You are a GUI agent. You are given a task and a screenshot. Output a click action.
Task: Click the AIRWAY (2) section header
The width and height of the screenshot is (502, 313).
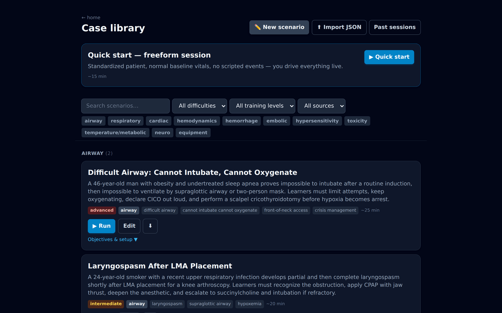(x=97, y=153)
